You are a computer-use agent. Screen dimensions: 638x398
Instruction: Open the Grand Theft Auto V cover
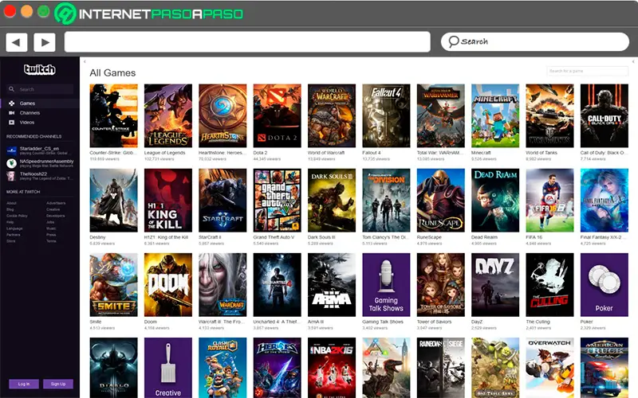coord(277,201)
